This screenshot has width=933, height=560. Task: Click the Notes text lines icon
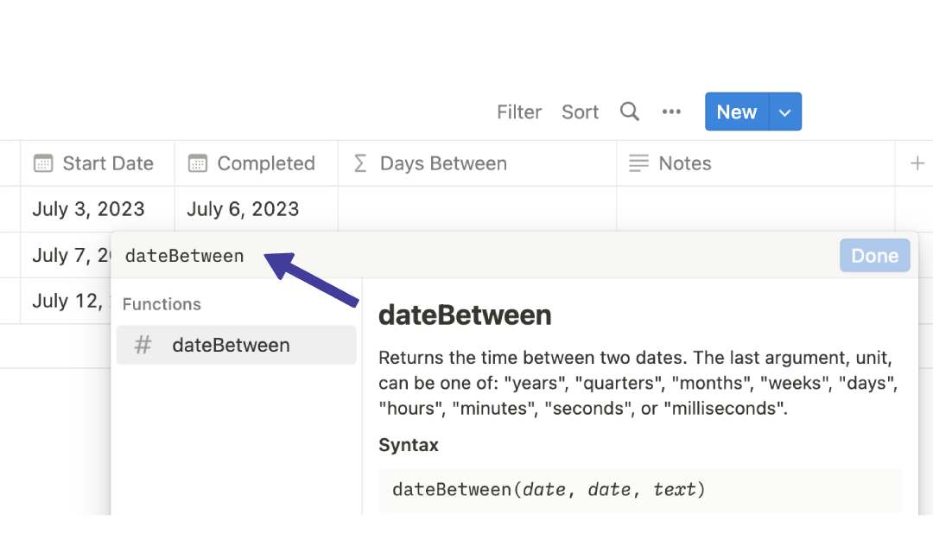638,163
